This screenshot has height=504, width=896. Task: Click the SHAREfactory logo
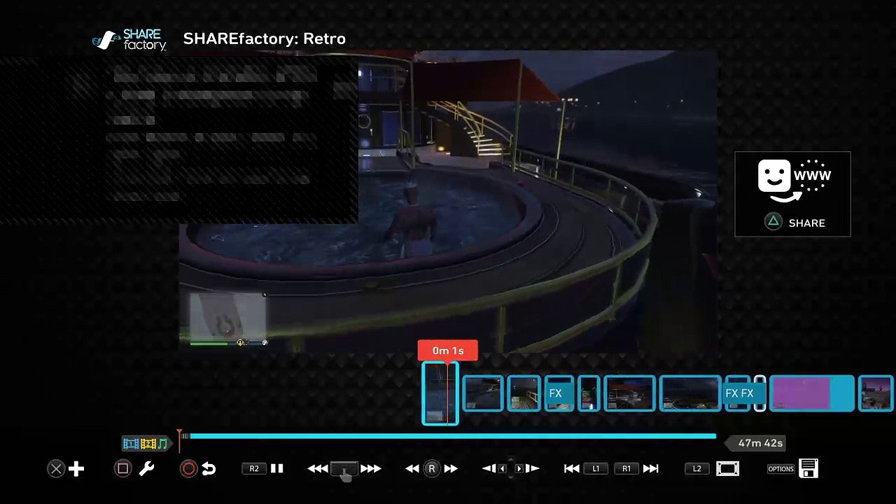[x=129, y=40]
